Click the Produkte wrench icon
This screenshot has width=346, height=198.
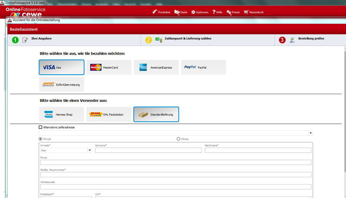[155, 12]
